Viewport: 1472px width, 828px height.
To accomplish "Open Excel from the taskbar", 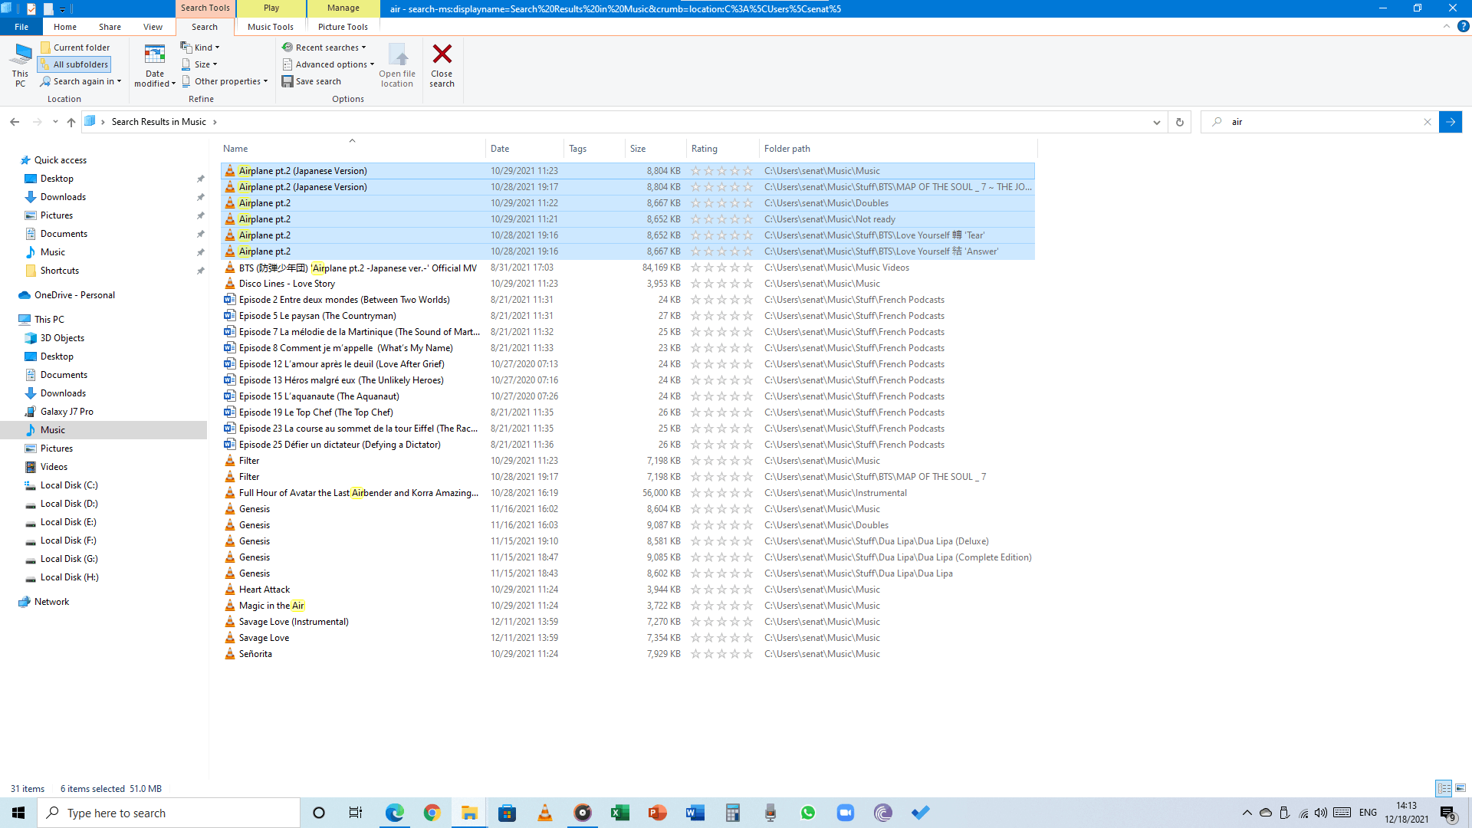I will pos(620,813).
